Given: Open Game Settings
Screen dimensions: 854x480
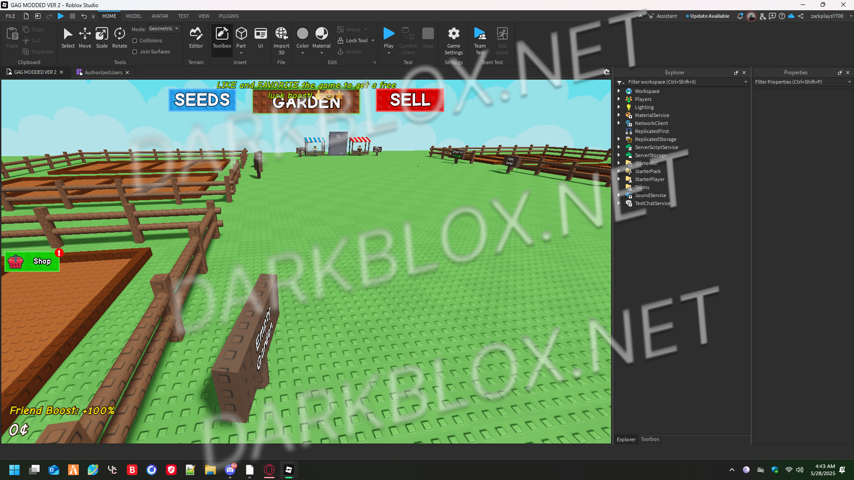Looking at the screenshot, I should [x=453, y=41].
